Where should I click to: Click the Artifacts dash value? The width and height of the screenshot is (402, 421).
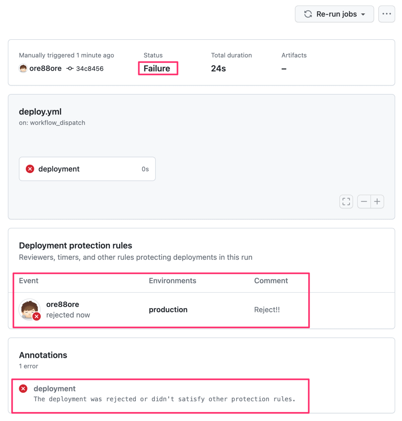click(x=284, y=69)
